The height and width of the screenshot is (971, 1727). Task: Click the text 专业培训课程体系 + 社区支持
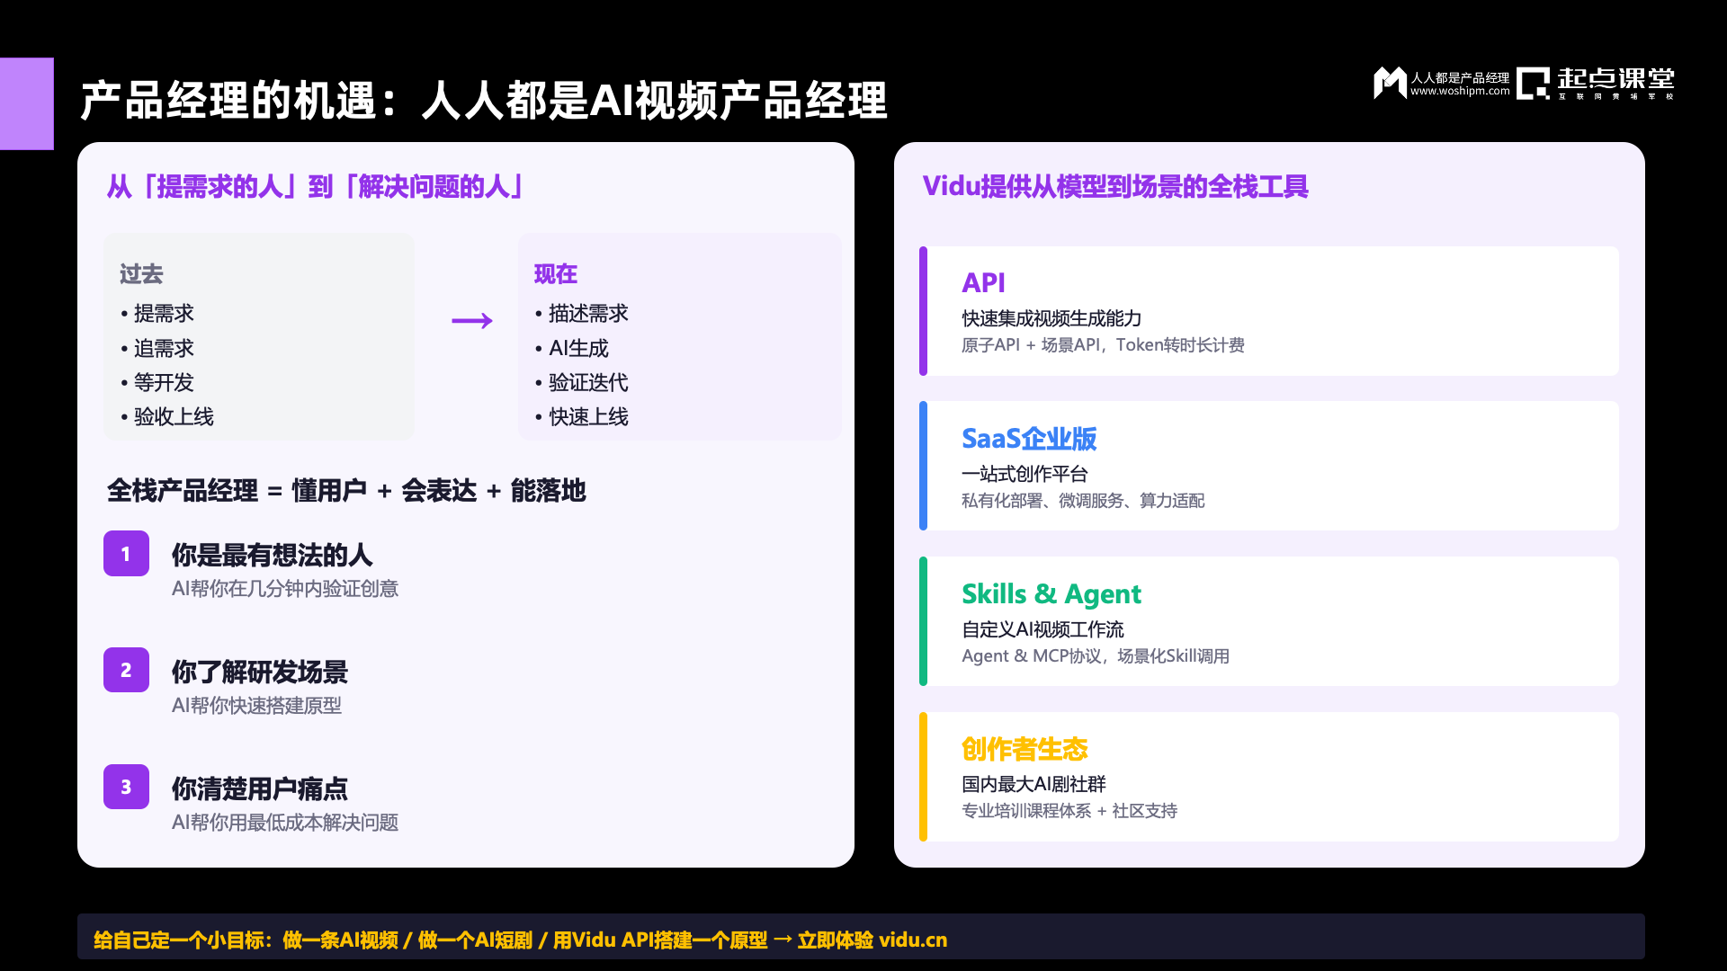pyautogui.click(x=1069, y=811)
